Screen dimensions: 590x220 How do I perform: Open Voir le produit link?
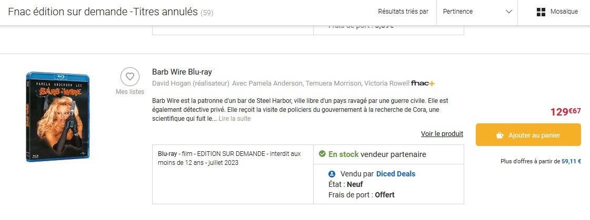click(442, 134)
